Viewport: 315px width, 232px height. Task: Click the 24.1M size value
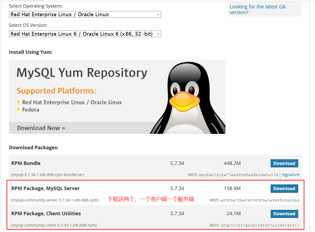point(234,214)
